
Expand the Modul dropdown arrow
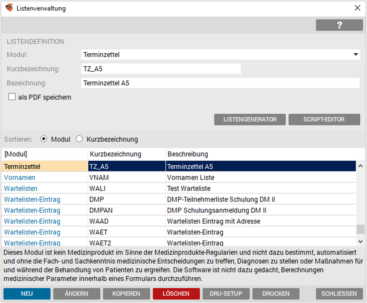356,55
